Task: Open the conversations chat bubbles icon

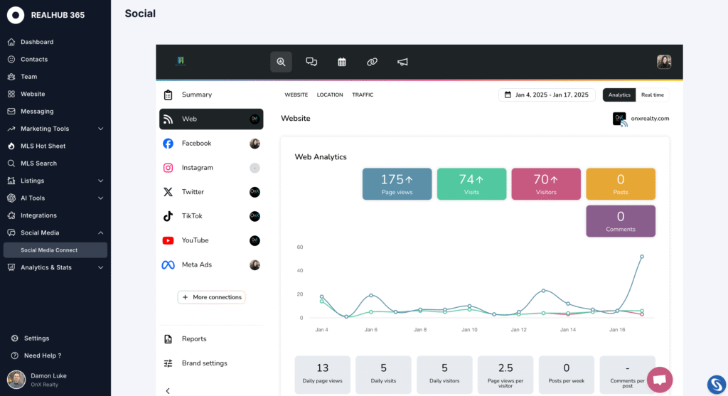Action: (x=311, y=62)
